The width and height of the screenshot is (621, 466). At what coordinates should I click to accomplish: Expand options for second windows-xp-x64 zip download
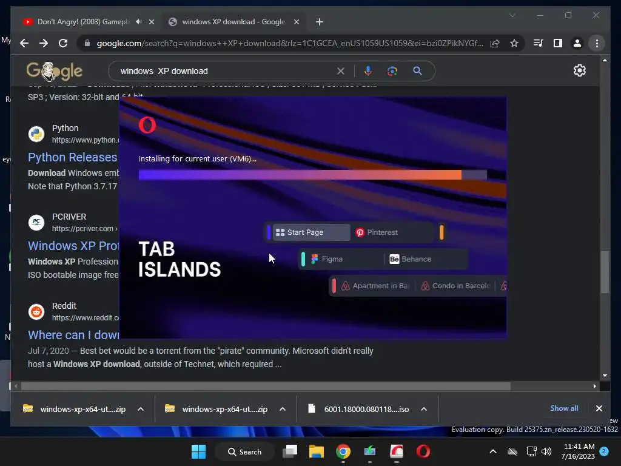(283, 409)
